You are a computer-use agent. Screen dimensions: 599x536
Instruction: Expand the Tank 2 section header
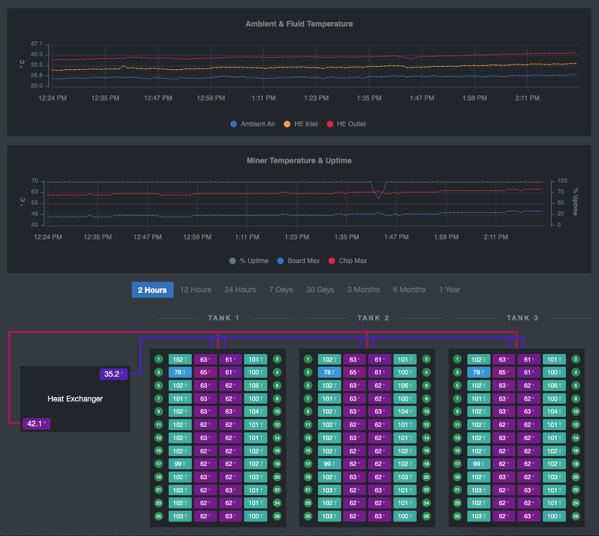[x=374, y=318]
